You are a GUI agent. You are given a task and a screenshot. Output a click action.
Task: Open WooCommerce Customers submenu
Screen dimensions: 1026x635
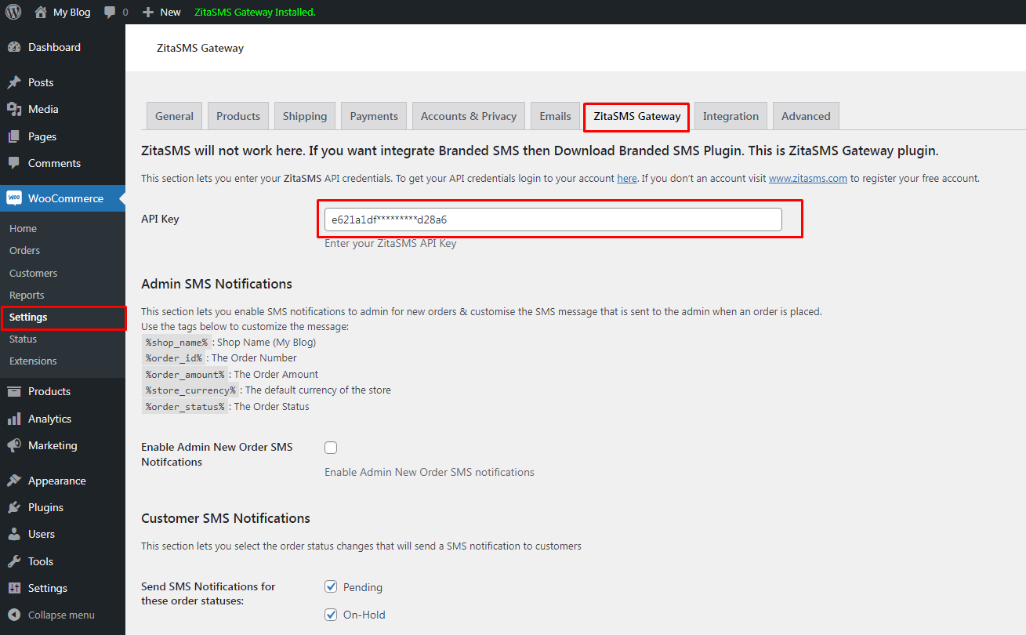(x=34, y=274)
